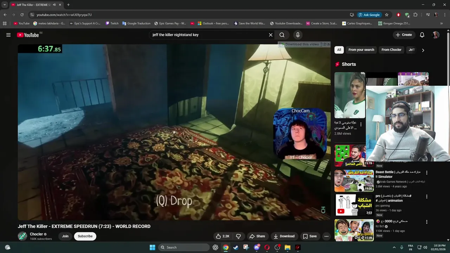
Task: Select From Chocler filter chip
Action: coord(391,50)
